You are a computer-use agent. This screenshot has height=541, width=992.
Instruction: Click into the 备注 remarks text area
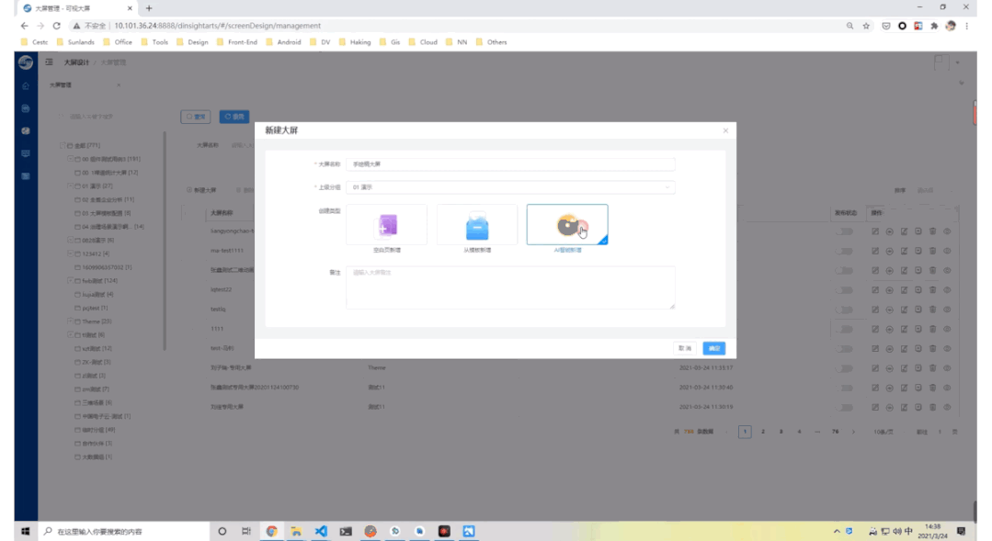(509, 287)
